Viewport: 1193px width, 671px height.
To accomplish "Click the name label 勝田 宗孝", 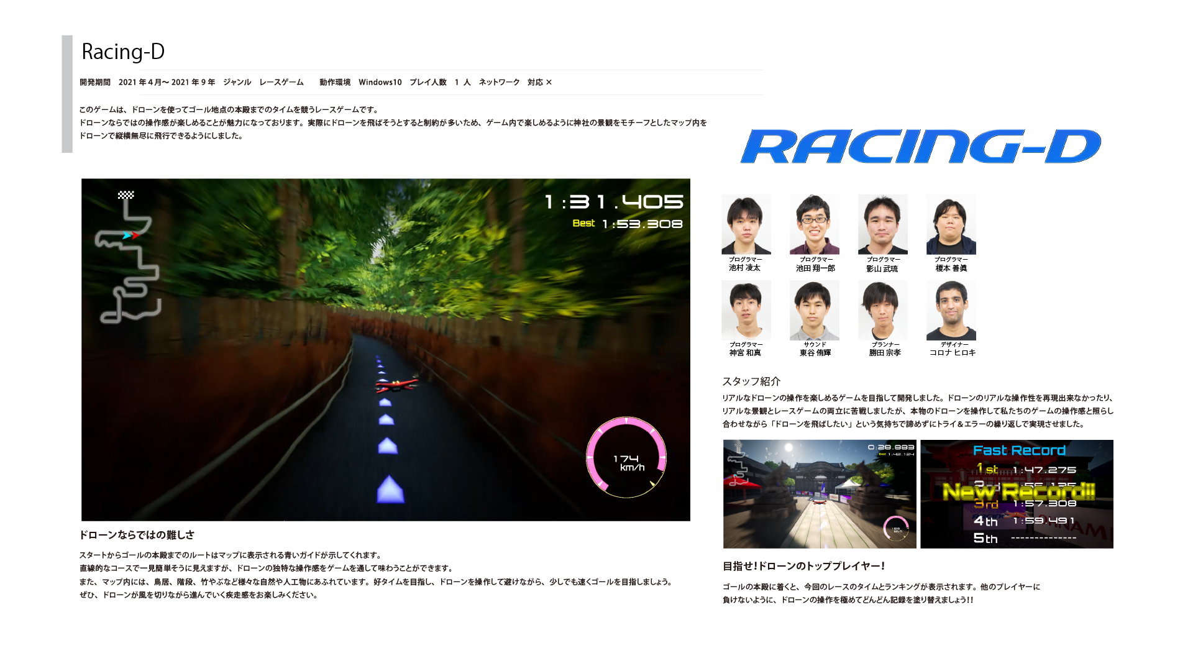I will click(885, 353).
